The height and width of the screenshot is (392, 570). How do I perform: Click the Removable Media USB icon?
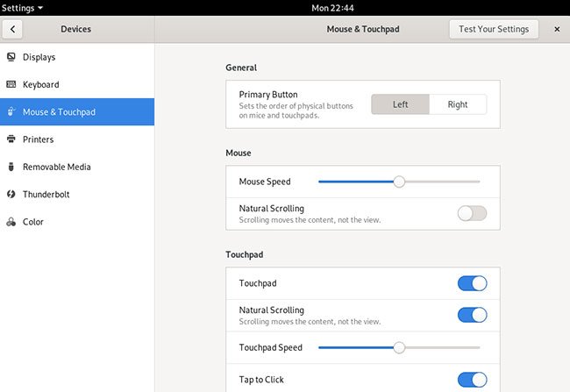[x=11, y=167]
